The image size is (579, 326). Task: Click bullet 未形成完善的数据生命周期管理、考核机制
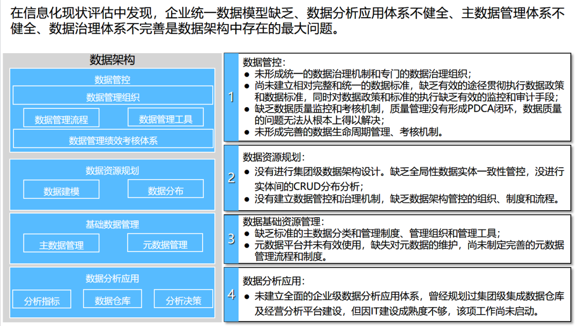click(348, 132)
